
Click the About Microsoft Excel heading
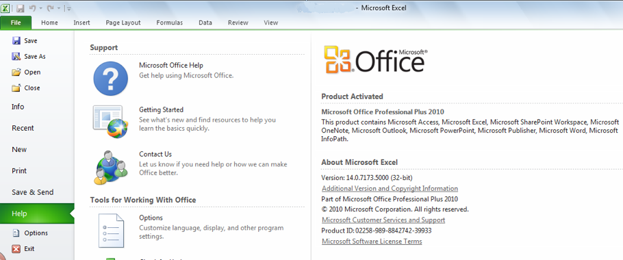click(359, 162)
